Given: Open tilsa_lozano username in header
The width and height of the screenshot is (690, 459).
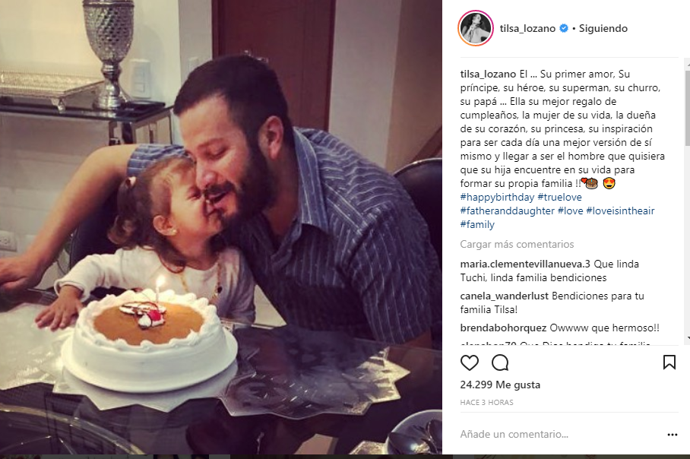Looking at the screenshot, I should coord(527,28).
